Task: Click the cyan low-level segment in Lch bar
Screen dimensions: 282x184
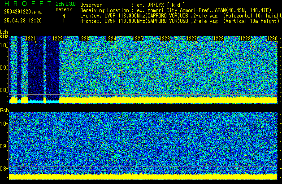Action: click(36, 102)
